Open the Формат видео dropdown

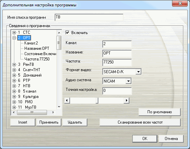click(138, 71)
